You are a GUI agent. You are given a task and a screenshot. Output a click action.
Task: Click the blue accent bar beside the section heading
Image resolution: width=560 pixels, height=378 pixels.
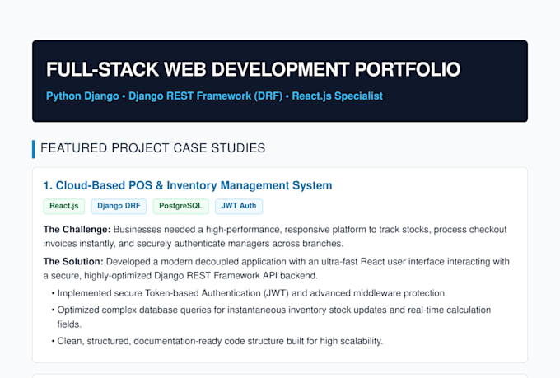(34, 149)
